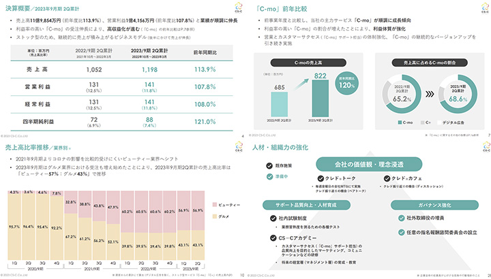This screenshot has width=491, height=279.
Task: Click the check beside 任意の指名報酬諮問委員会の設立
Action: [x=401, y=232]
